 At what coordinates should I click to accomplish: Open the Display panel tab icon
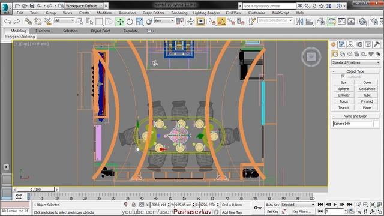click(368, 44)
